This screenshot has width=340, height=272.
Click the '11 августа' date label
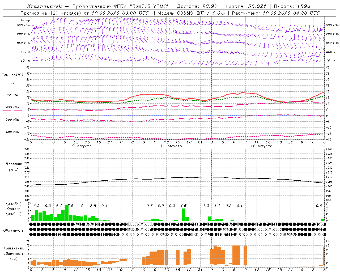click(x=171, y=146)
